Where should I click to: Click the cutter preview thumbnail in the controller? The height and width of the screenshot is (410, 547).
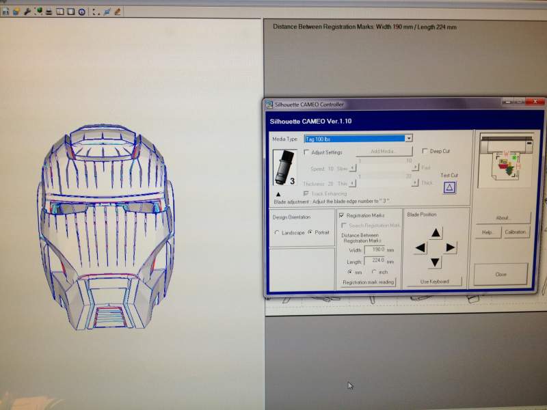pos(507,159)
